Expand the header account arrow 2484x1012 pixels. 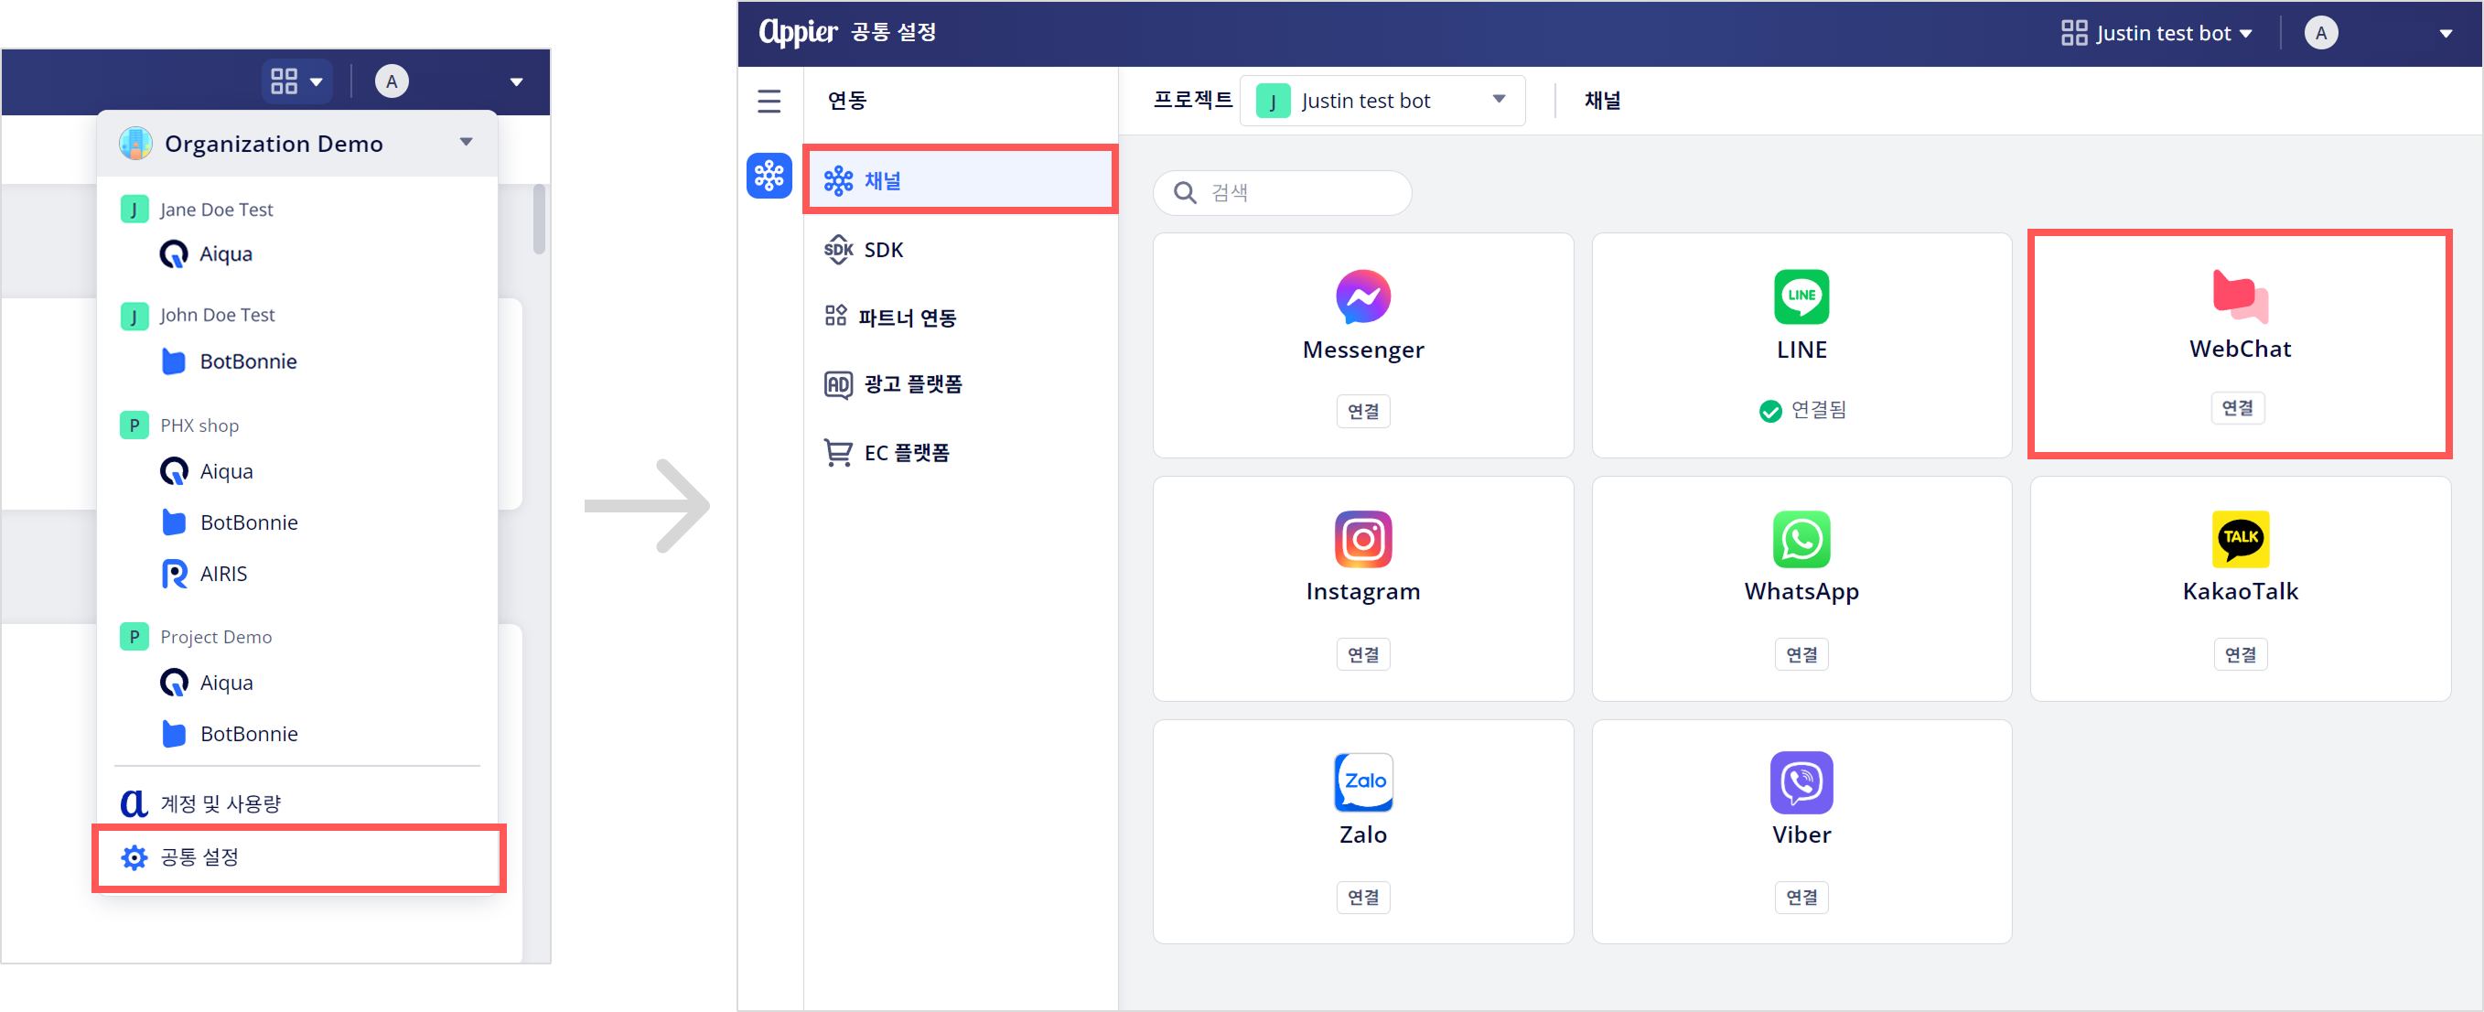pyautogui.click(x=2446, y=34)
